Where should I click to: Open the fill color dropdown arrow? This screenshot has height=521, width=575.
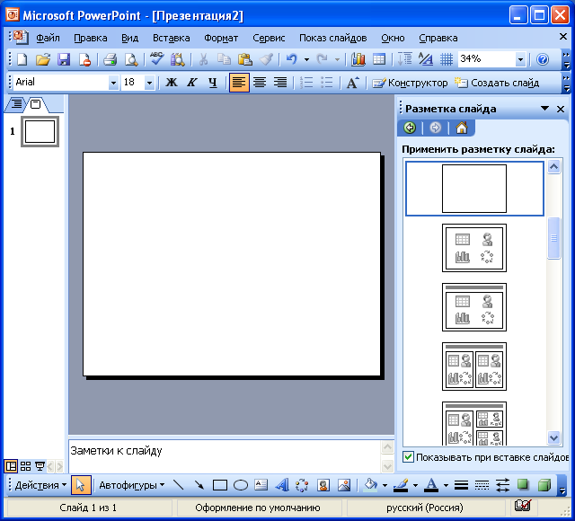pyautogui.click(x=385, y=485)
